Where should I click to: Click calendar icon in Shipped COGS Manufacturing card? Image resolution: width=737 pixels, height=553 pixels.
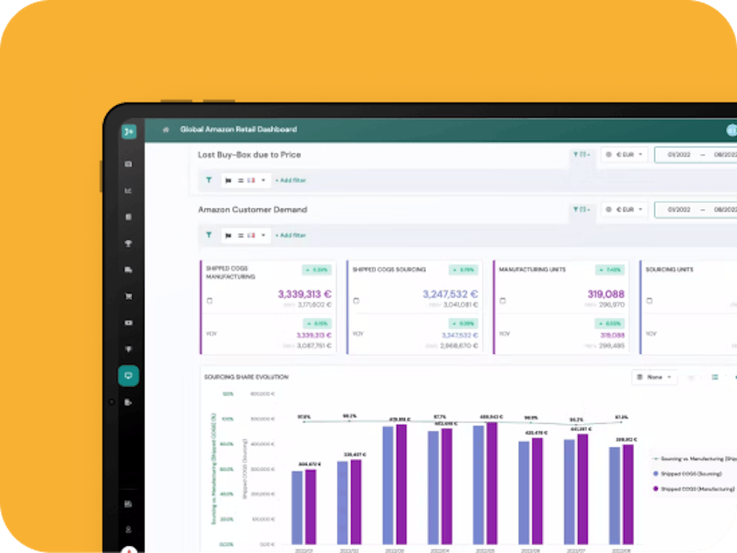click(209, 301)
